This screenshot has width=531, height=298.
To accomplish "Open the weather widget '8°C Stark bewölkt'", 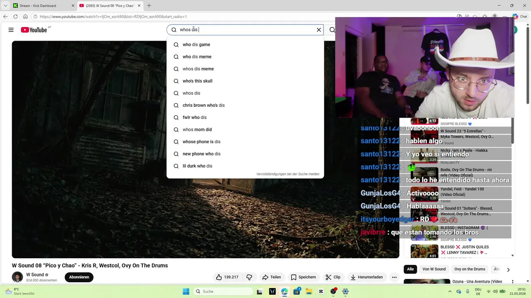I will click(x=20, y=291).
